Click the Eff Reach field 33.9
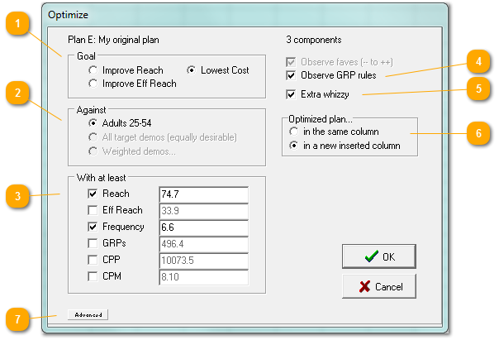 pyautogui.click(x=204, y=211)
